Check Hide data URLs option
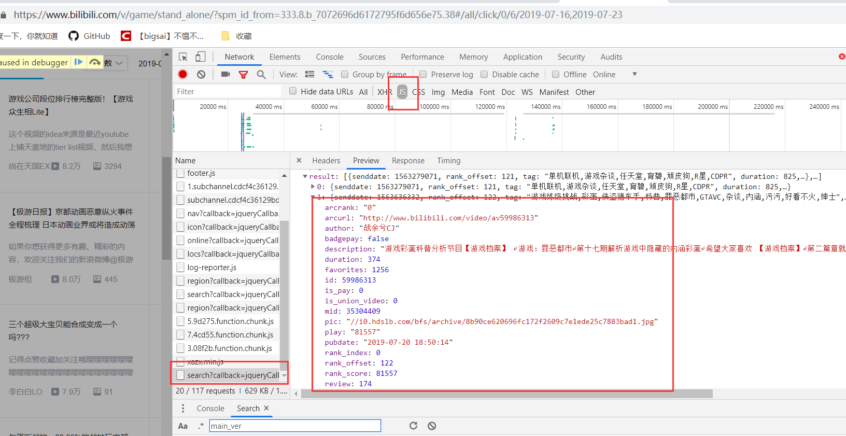This screenshot has width=846, height=436. pyautogui.click(x=293, y=91)
